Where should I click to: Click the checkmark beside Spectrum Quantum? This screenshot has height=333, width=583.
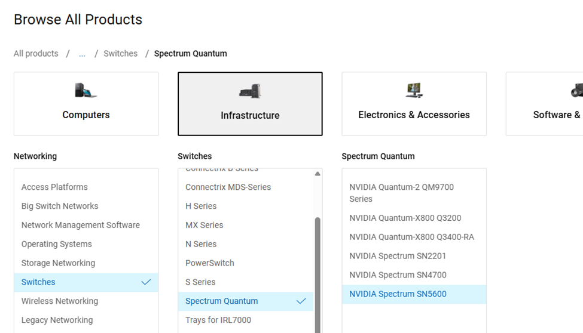pos(301,301)
